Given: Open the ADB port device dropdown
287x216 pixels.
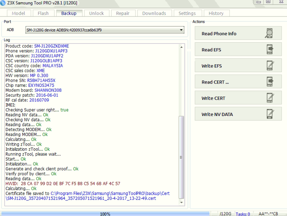Looking at the screenshot, I should tap(105, 30).
